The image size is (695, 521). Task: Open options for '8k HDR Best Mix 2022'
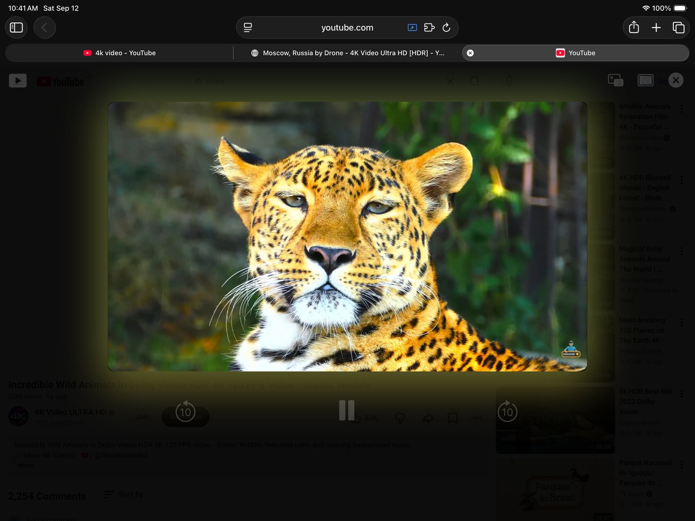coord(682,394)
